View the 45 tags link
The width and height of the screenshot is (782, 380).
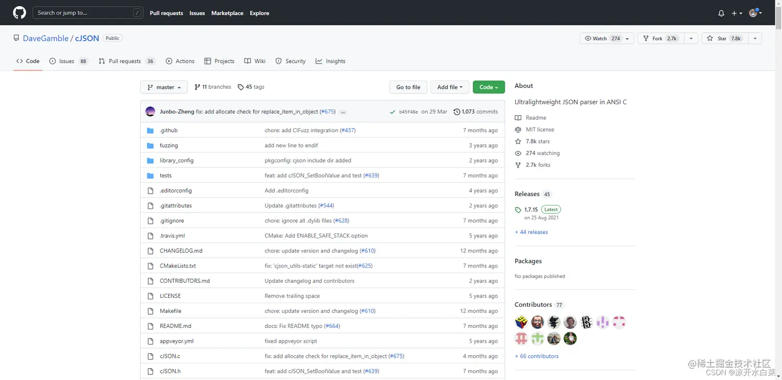pos(251,87)
